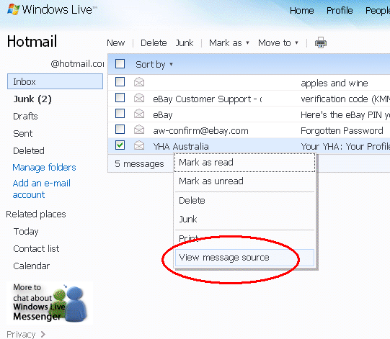
Task: Select Junk in the context menu
Action: (244, 220)
